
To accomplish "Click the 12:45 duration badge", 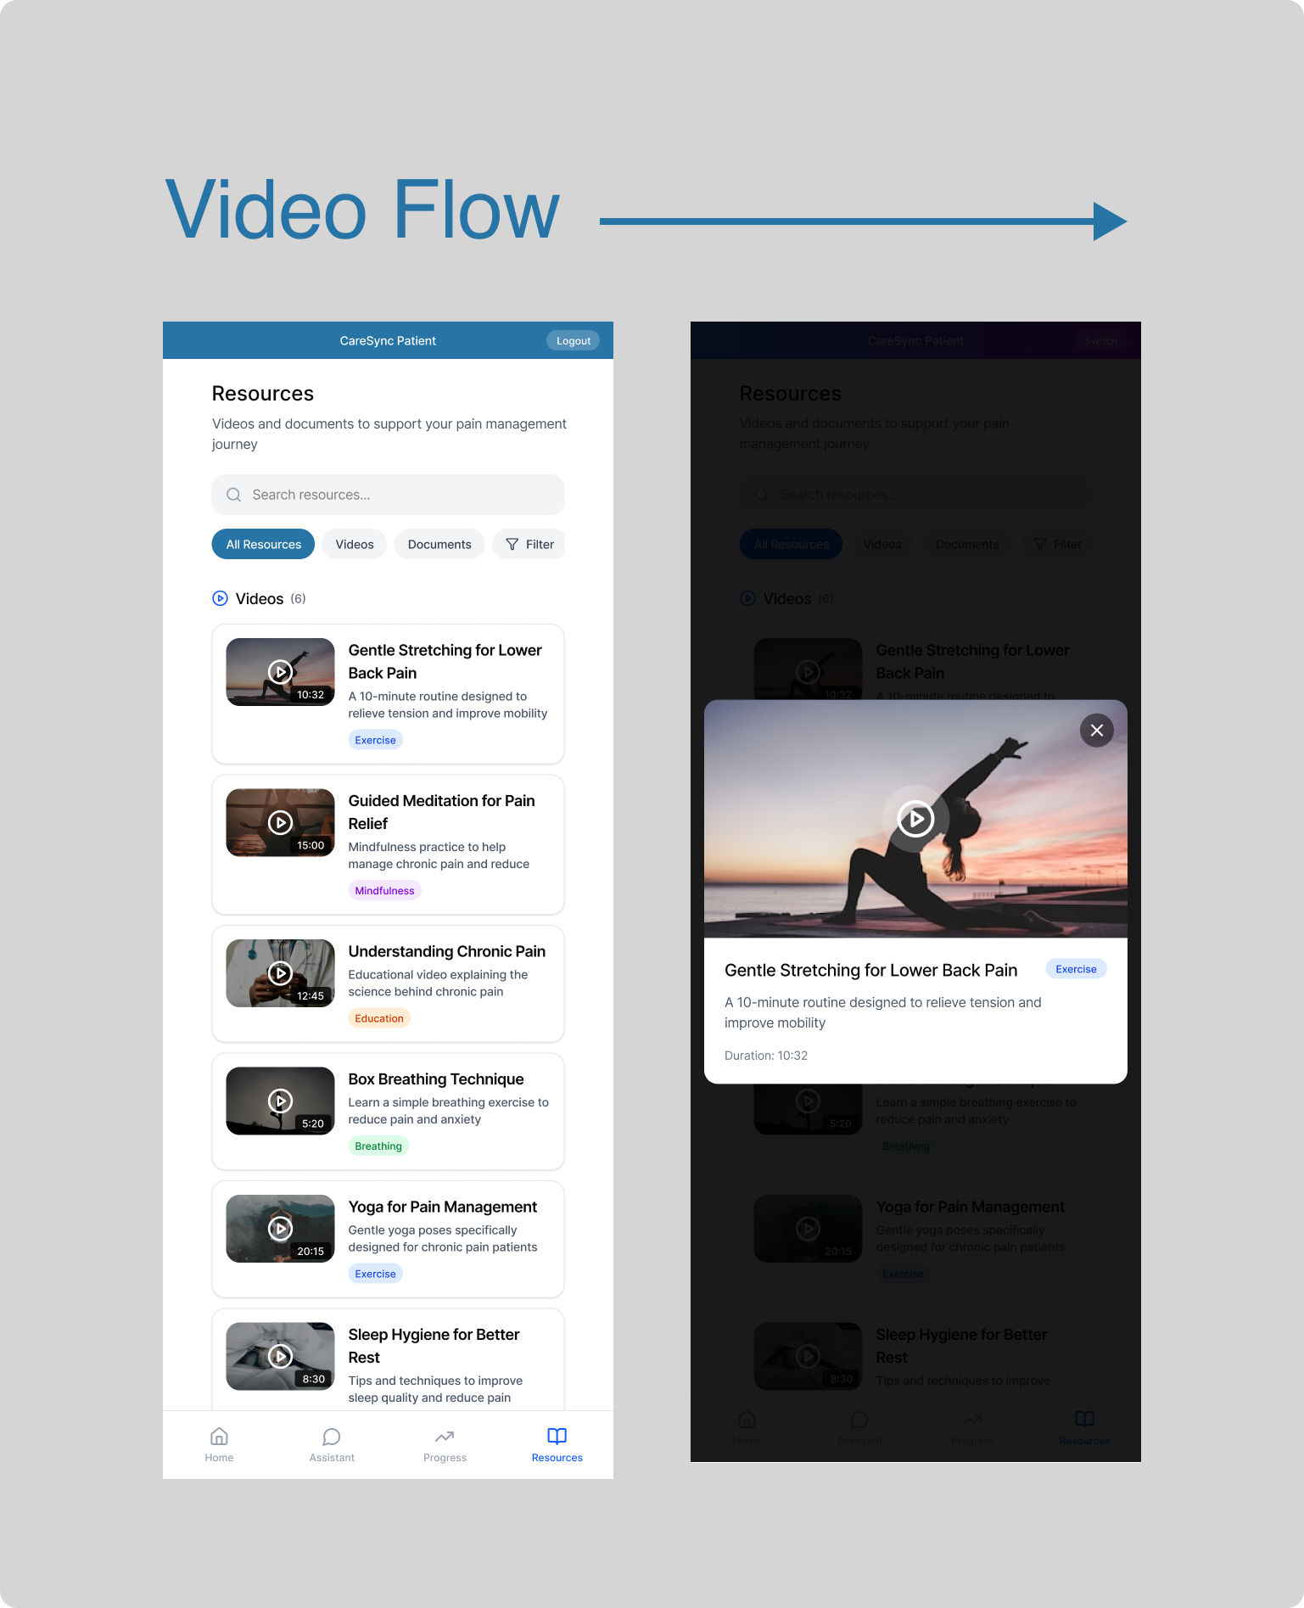I will pos(311,996).
